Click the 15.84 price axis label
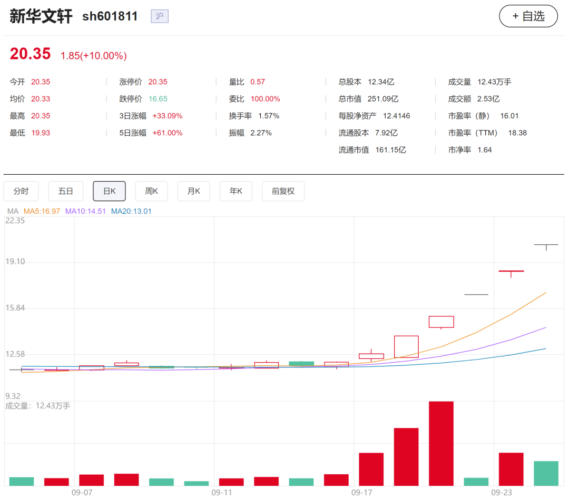 pos(15,308)
